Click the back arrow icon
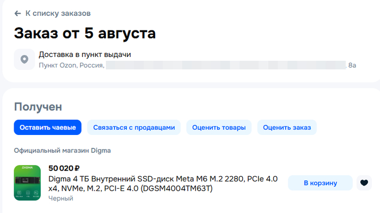Image resolution: width=380 pixels, height=213 pixels. [18, 14]
